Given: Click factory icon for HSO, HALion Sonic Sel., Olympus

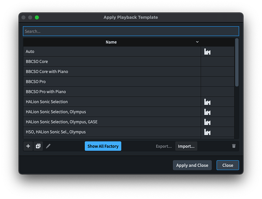Looking at the screenshot, I should [207, 132].
